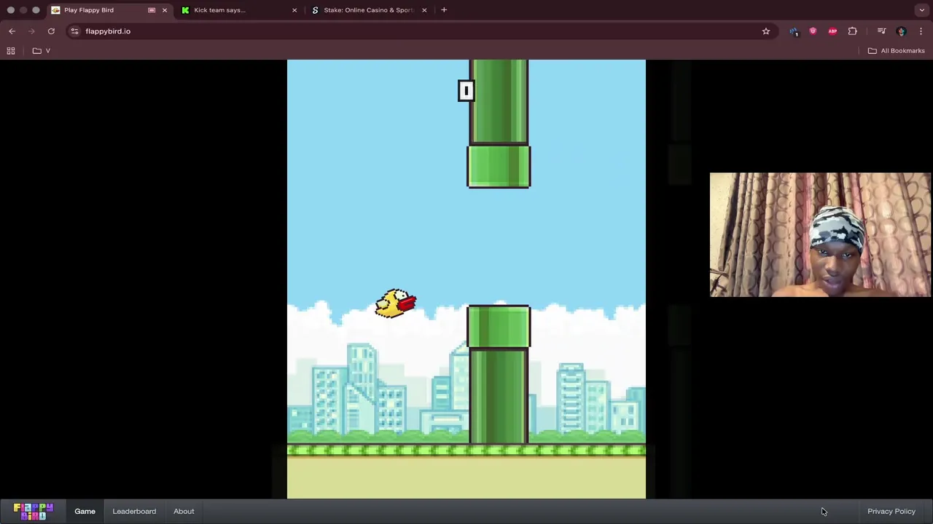Screen dimensions: 933x524
Task: Close the Play Flappy Bird tab
Action: [164, 10]
